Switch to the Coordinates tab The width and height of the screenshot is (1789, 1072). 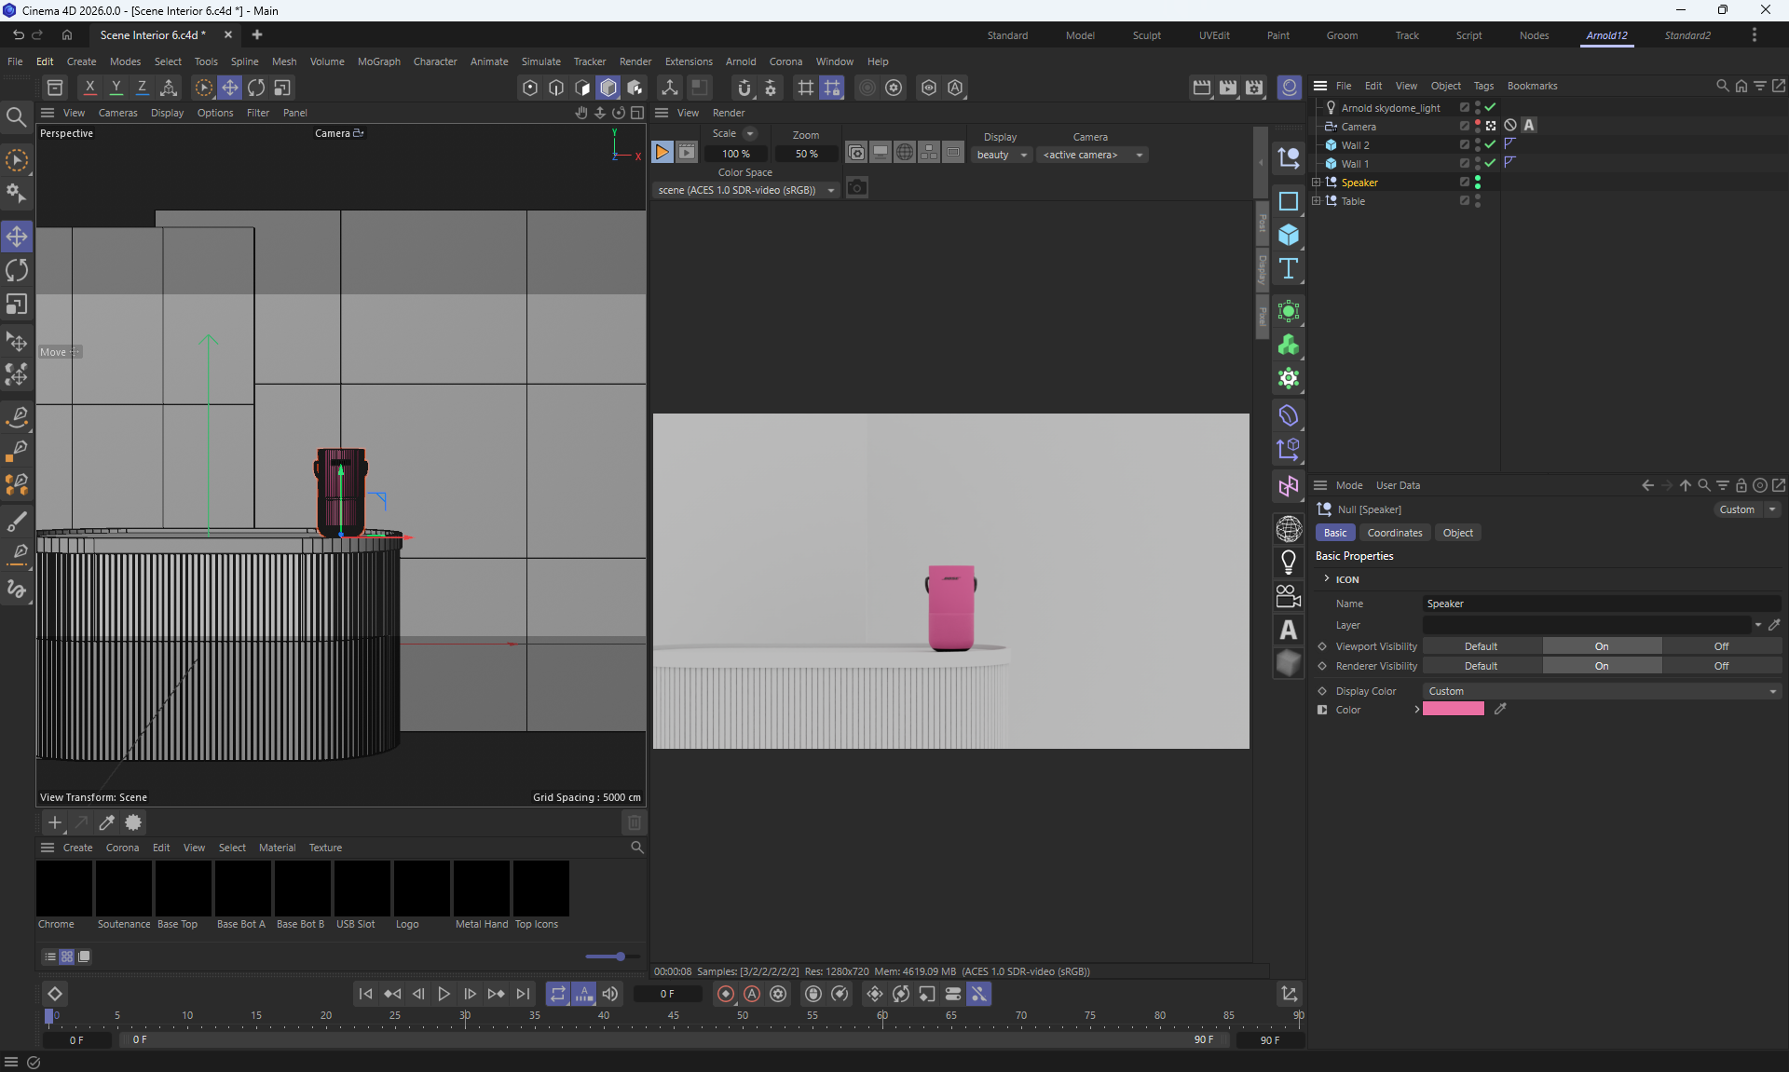(x=1394, y=533)
